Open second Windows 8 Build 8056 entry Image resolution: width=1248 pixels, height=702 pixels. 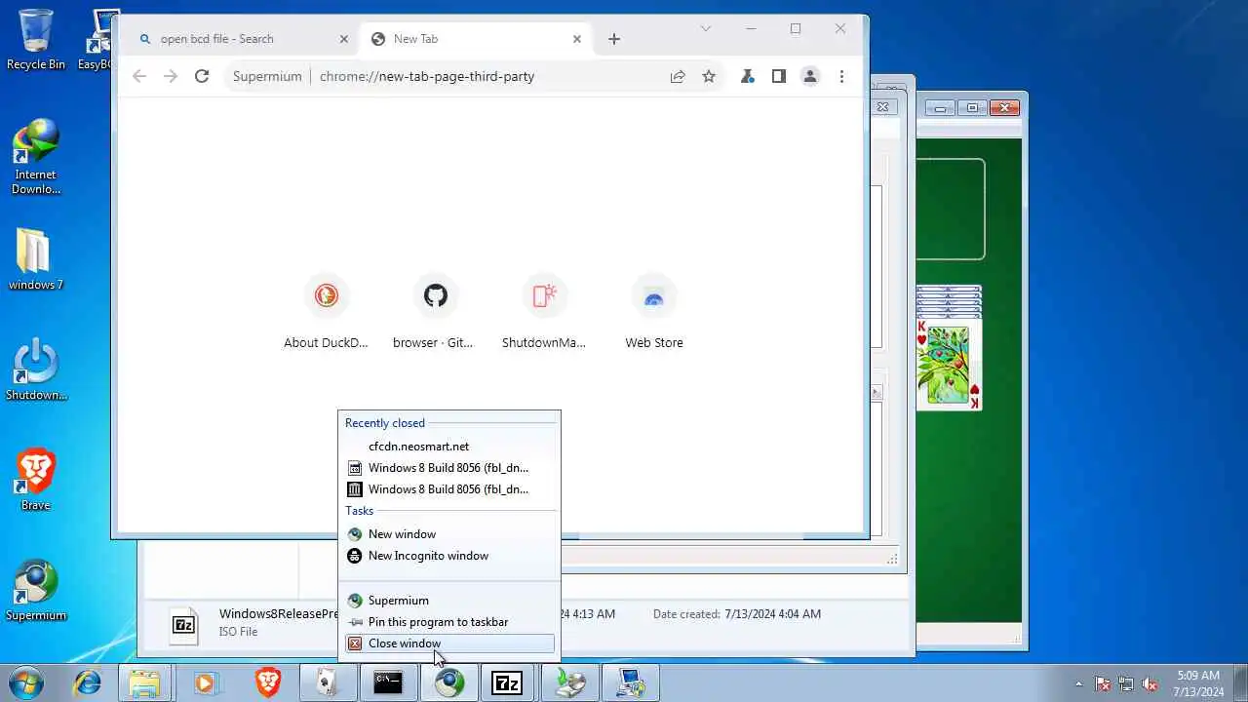449,488
